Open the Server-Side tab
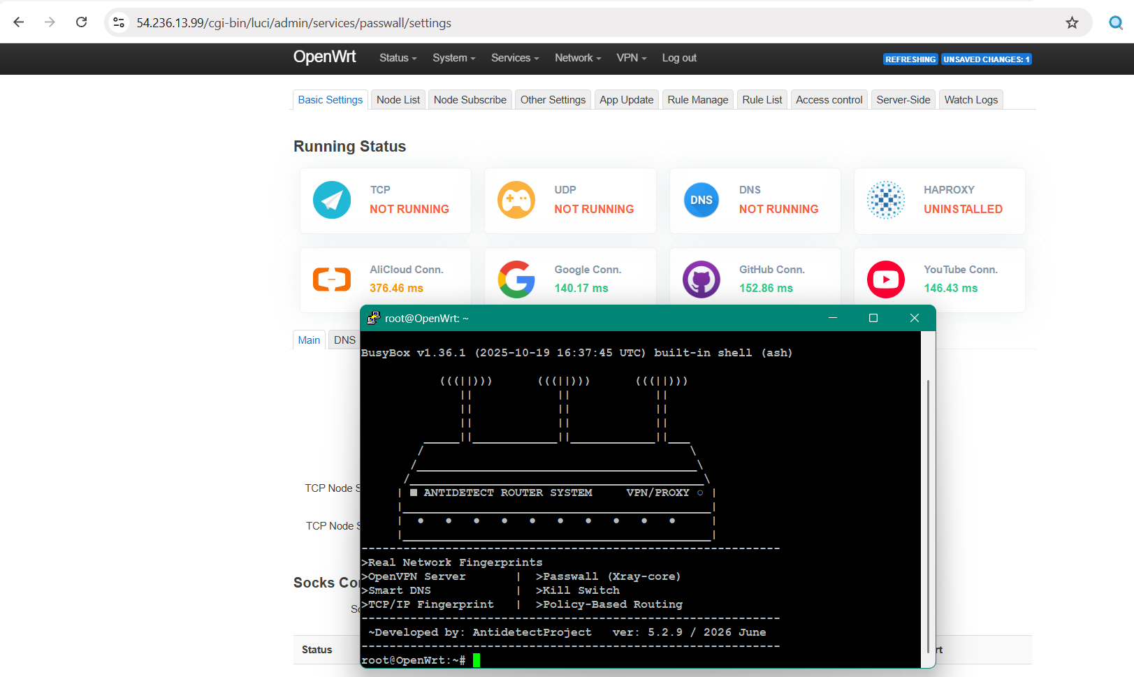Viewport: 1134px width, 677px height. (903, 100)
